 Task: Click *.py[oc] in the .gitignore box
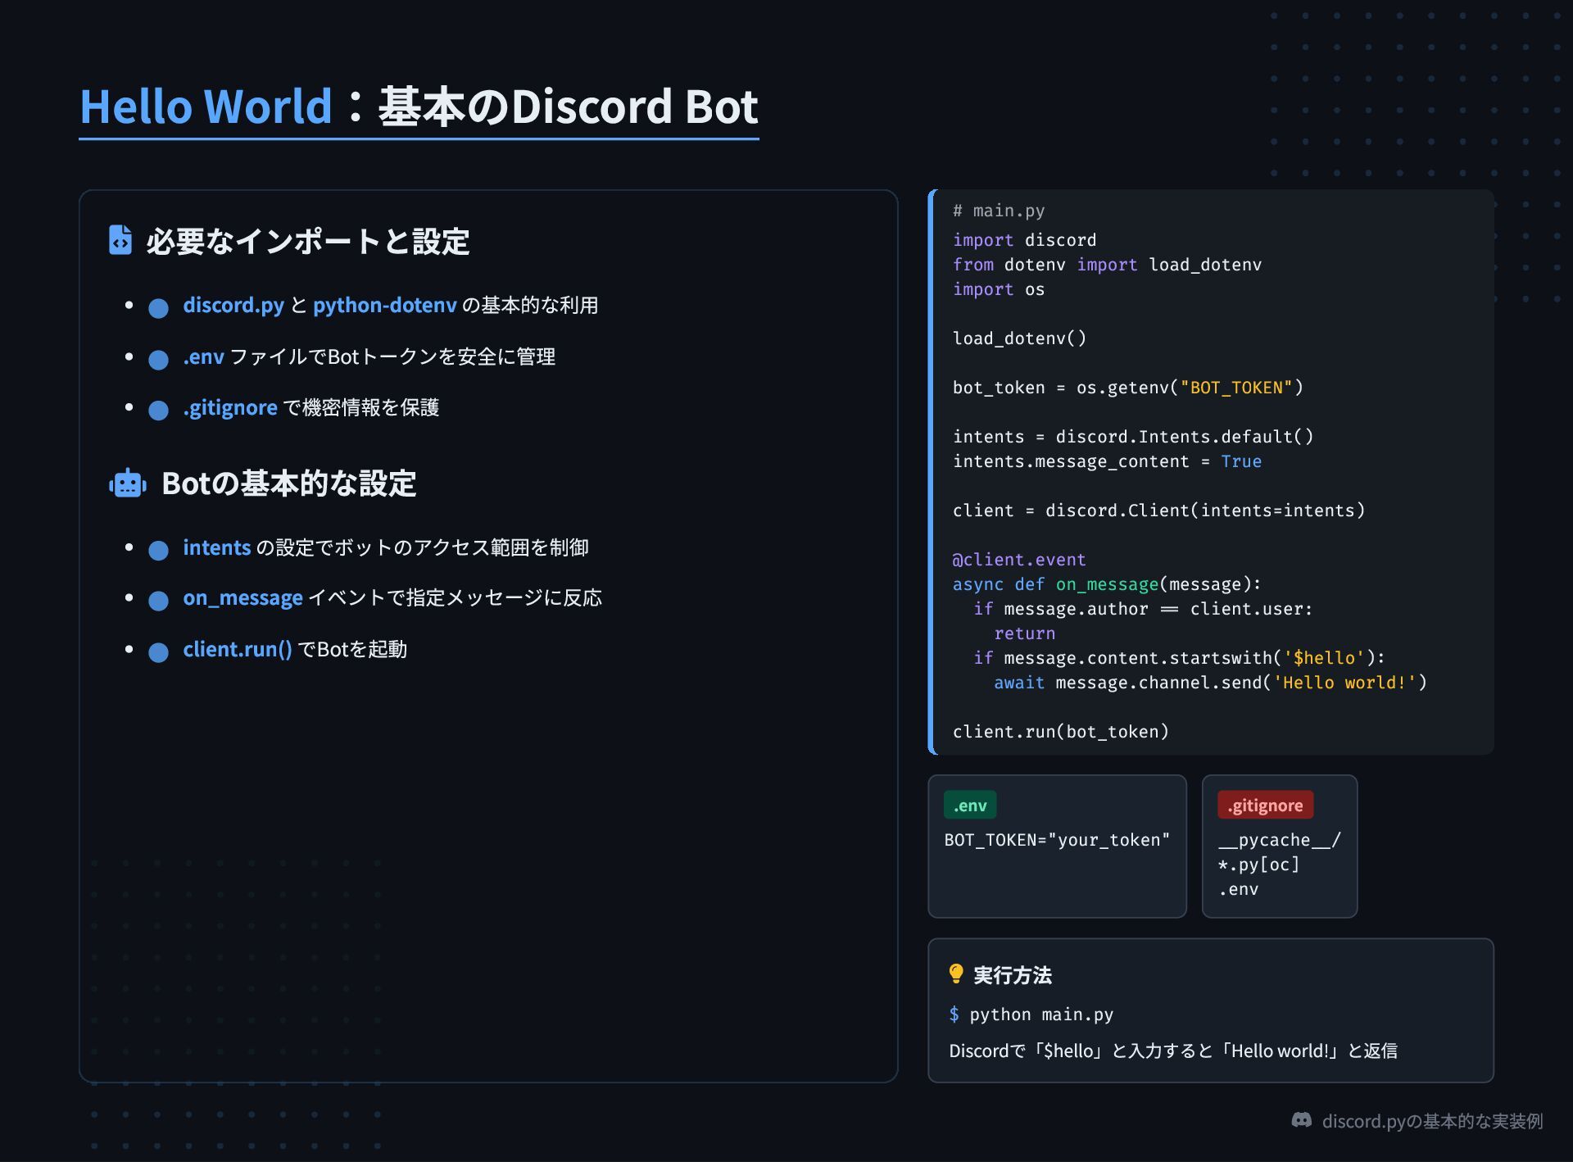tap(1258, 865)
